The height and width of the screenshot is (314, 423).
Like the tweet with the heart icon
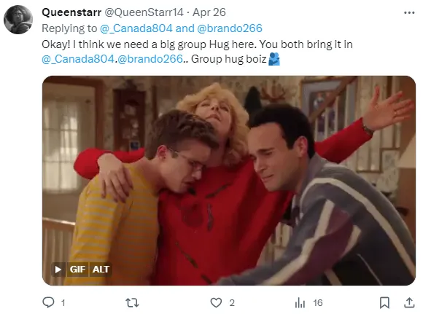[x=216, y=302]
